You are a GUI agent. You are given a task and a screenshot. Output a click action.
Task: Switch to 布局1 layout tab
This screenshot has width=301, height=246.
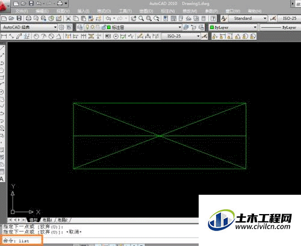click(47, 220)
